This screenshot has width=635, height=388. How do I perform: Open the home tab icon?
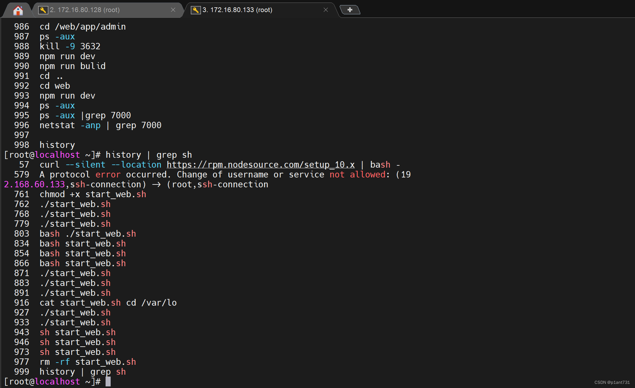coord(18,10)
